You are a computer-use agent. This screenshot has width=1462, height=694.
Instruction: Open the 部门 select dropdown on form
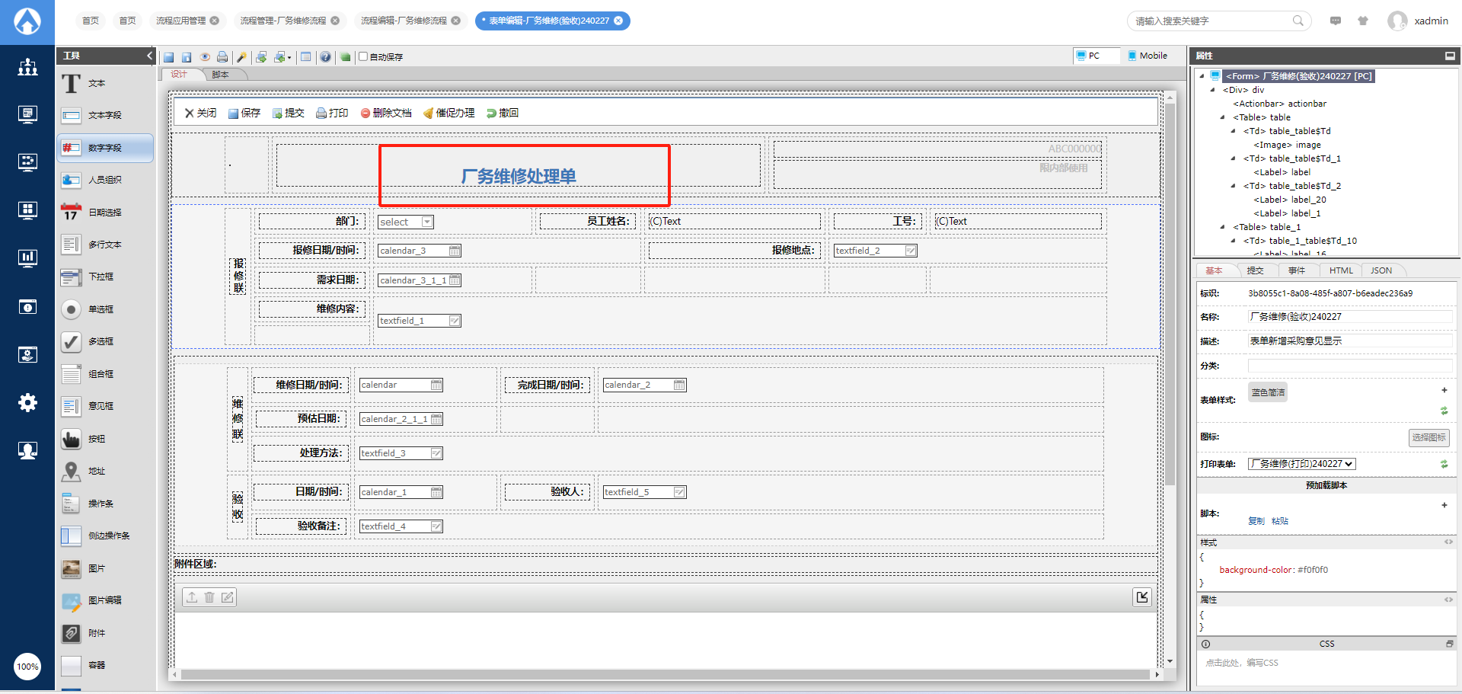(406, 222)
